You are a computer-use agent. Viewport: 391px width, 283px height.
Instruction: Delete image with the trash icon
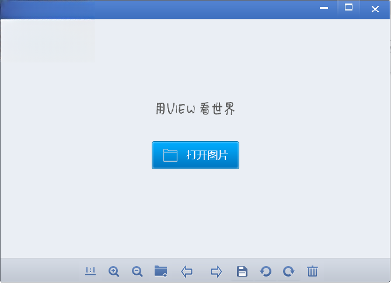(x=312, y=271)
